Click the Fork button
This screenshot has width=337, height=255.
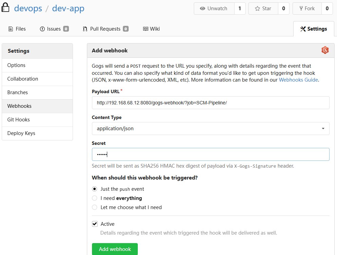(x=307, y=8)
